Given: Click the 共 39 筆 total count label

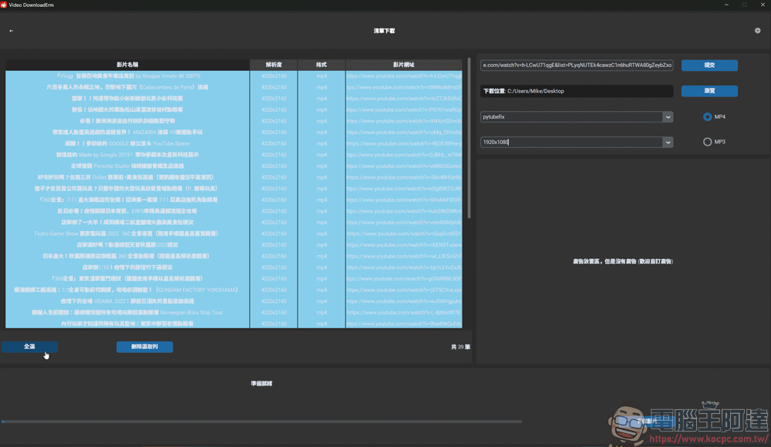Looking at the screenshot, I should click(460, 347).
